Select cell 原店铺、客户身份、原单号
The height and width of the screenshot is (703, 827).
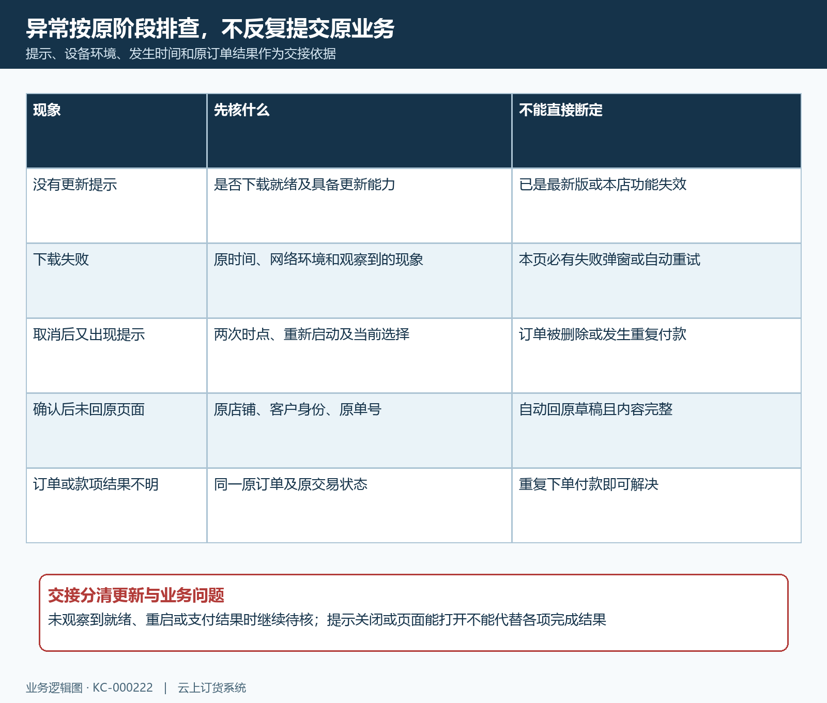(x=359, y=431)
